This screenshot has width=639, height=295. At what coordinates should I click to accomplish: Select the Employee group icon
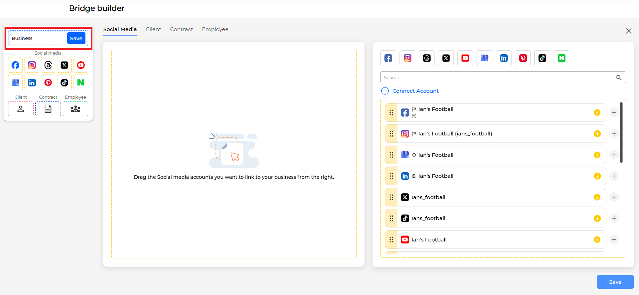point(75,109)
